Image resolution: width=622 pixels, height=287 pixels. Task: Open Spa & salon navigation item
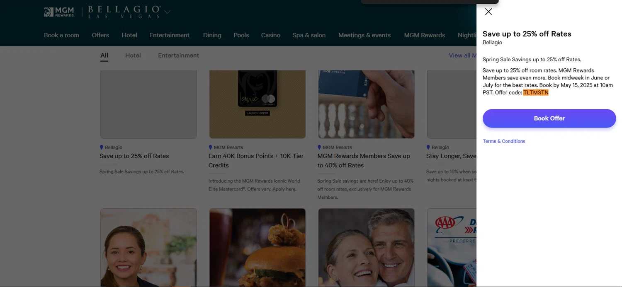(309, 35)
